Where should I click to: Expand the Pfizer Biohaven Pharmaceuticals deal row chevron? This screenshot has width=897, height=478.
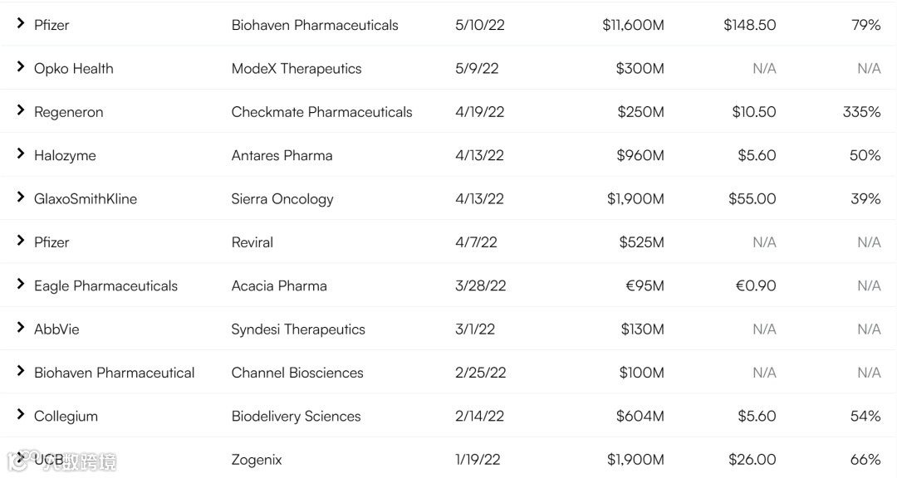coord(21,24)
